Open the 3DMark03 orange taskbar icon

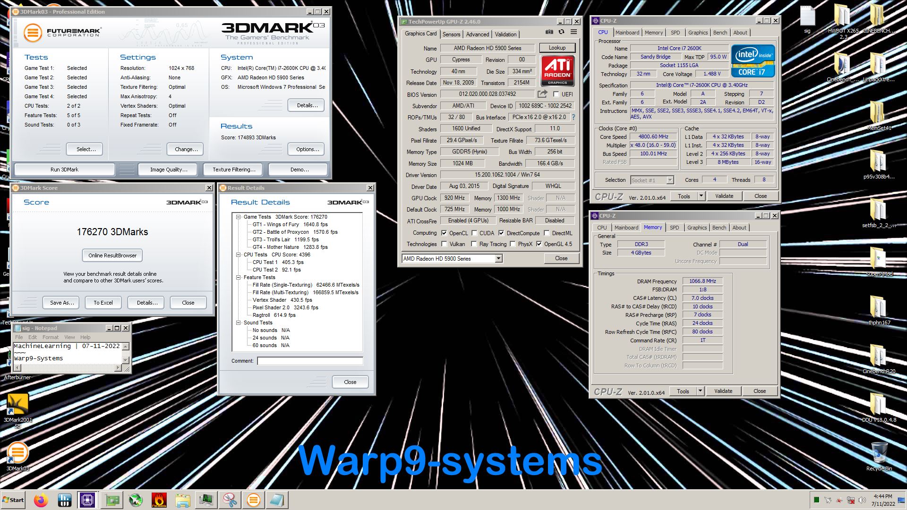254,500
